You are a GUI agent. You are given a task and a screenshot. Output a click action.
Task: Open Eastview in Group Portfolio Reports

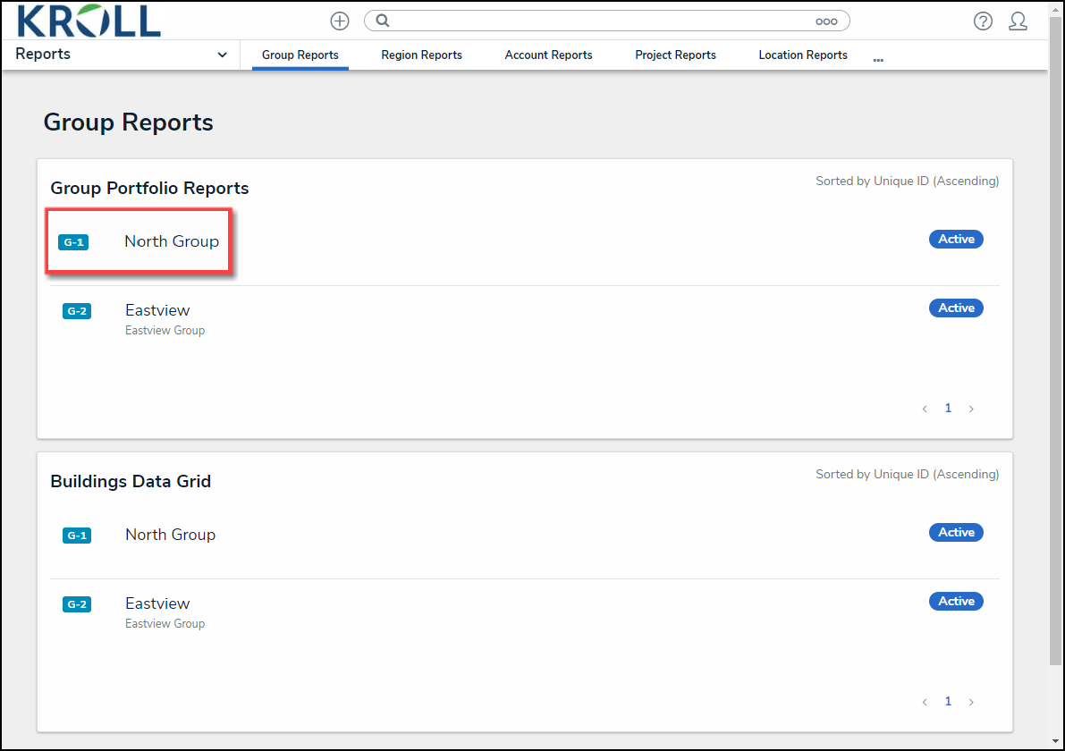(157, 310)
